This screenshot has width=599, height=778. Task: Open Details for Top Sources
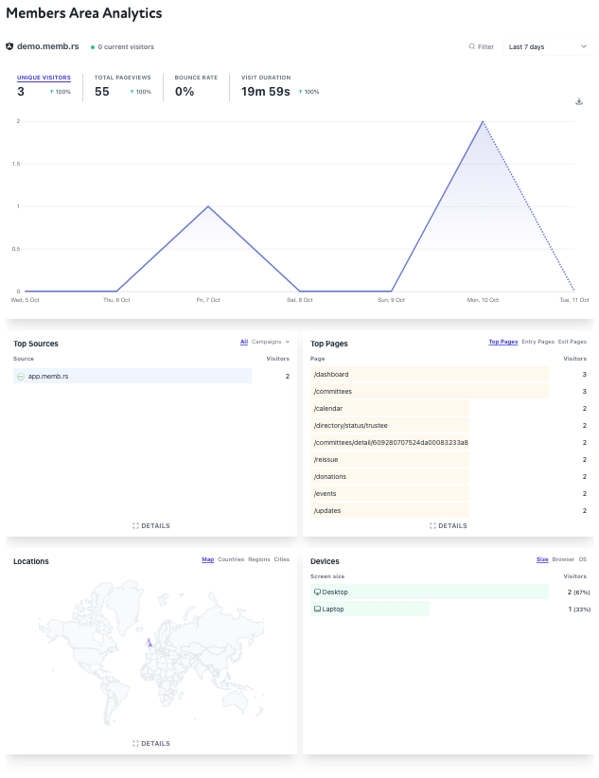coord(151,525)
